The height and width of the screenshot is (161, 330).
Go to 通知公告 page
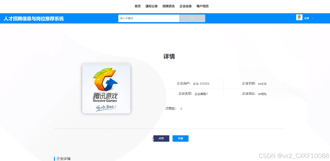click(151, 6)
